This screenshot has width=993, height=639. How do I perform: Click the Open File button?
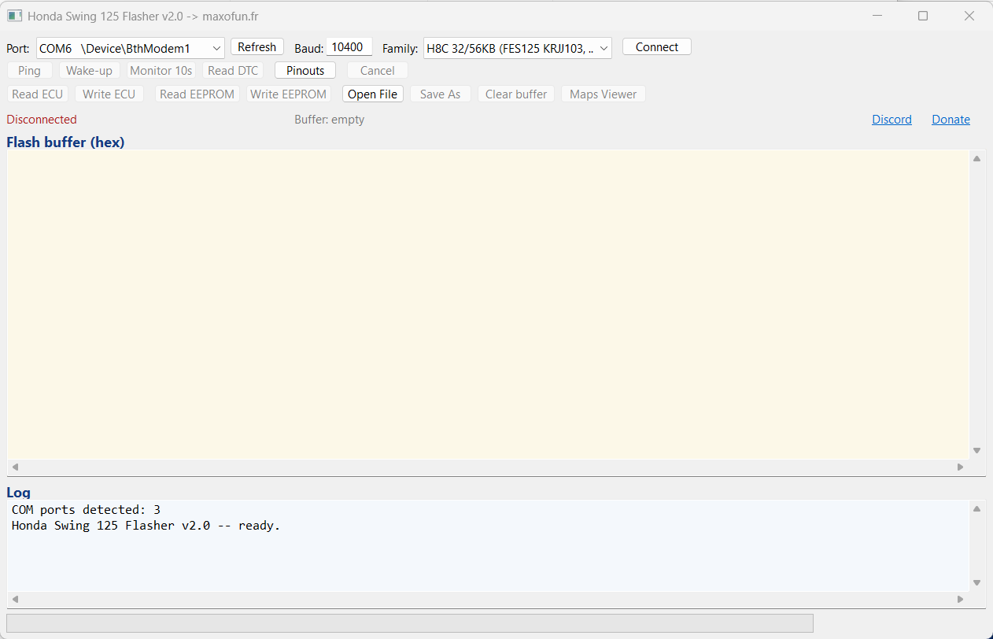[373, 94]
